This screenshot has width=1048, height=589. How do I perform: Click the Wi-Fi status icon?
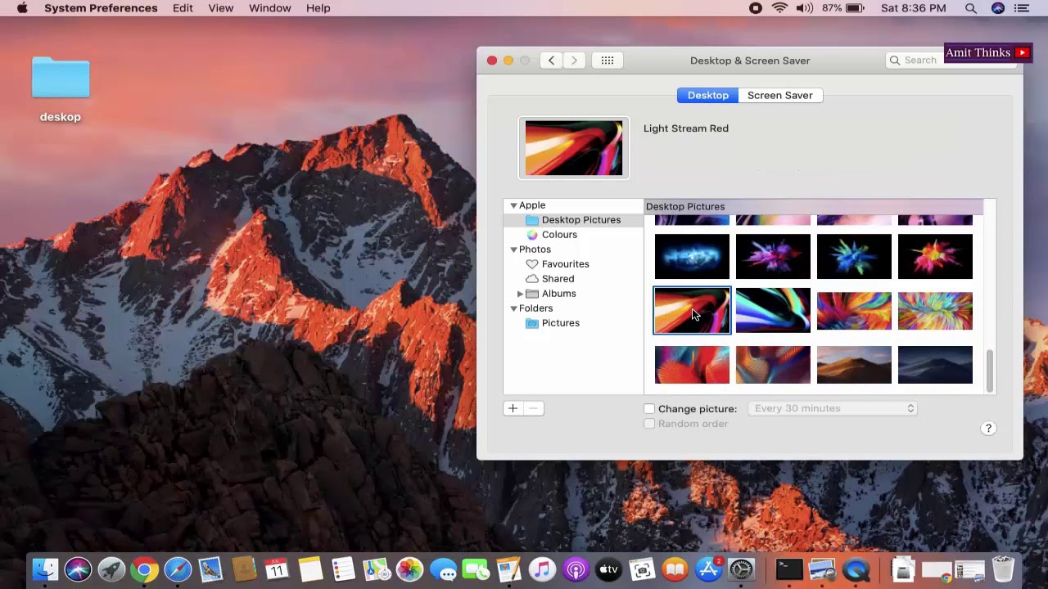click(780, 8)
